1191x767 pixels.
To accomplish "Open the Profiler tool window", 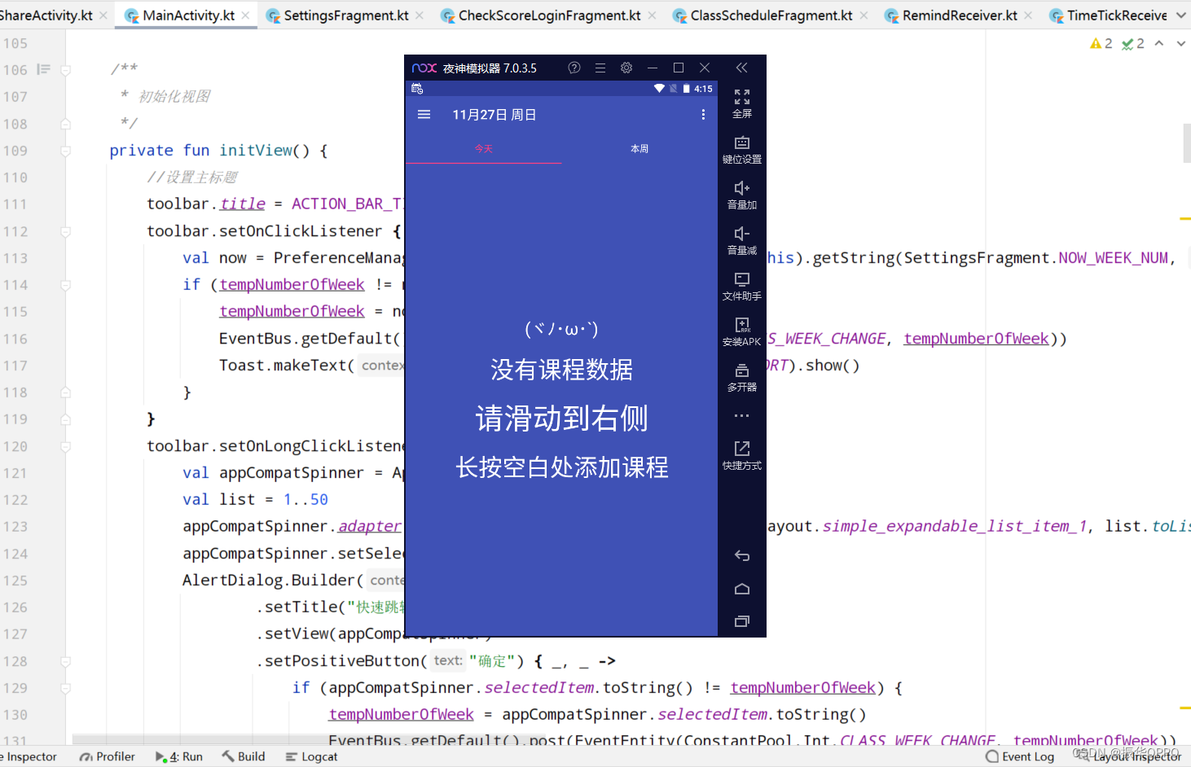I will point(107,756).
